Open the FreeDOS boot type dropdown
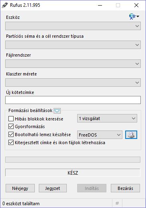This screenshot has height=208, width=146. coord(100,135)
